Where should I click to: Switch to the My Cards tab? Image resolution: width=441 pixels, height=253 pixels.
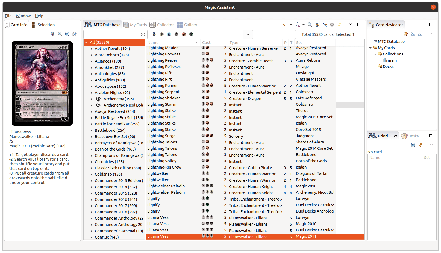135,25
